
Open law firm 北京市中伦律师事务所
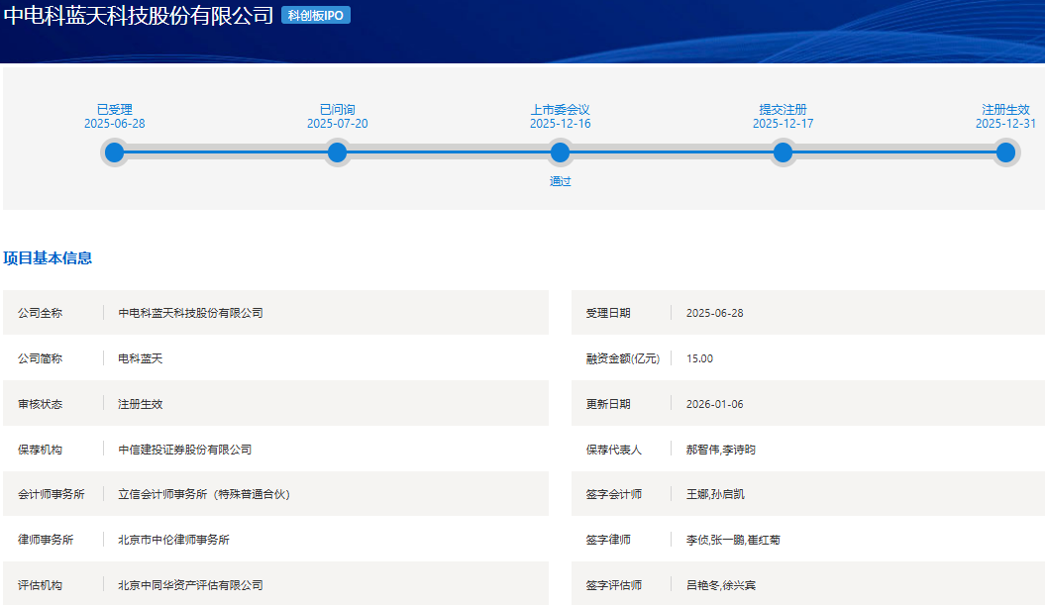pos(173,540)
